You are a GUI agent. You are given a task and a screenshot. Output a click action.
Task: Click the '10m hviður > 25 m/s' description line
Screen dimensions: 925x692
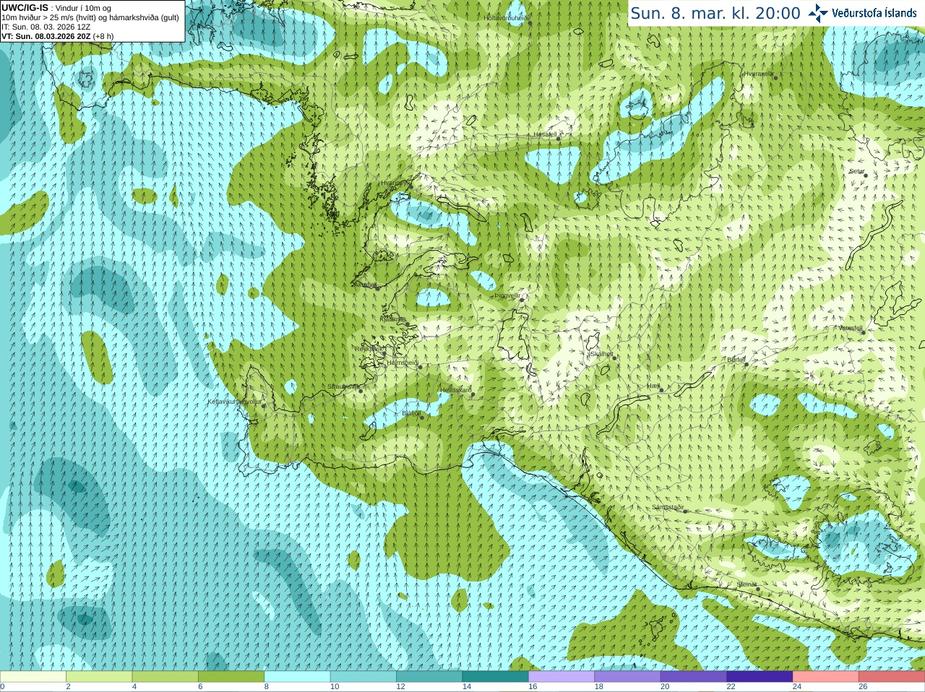[90, 17]
